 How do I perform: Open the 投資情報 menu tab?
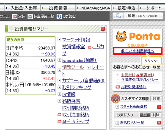tap(58, 8)
